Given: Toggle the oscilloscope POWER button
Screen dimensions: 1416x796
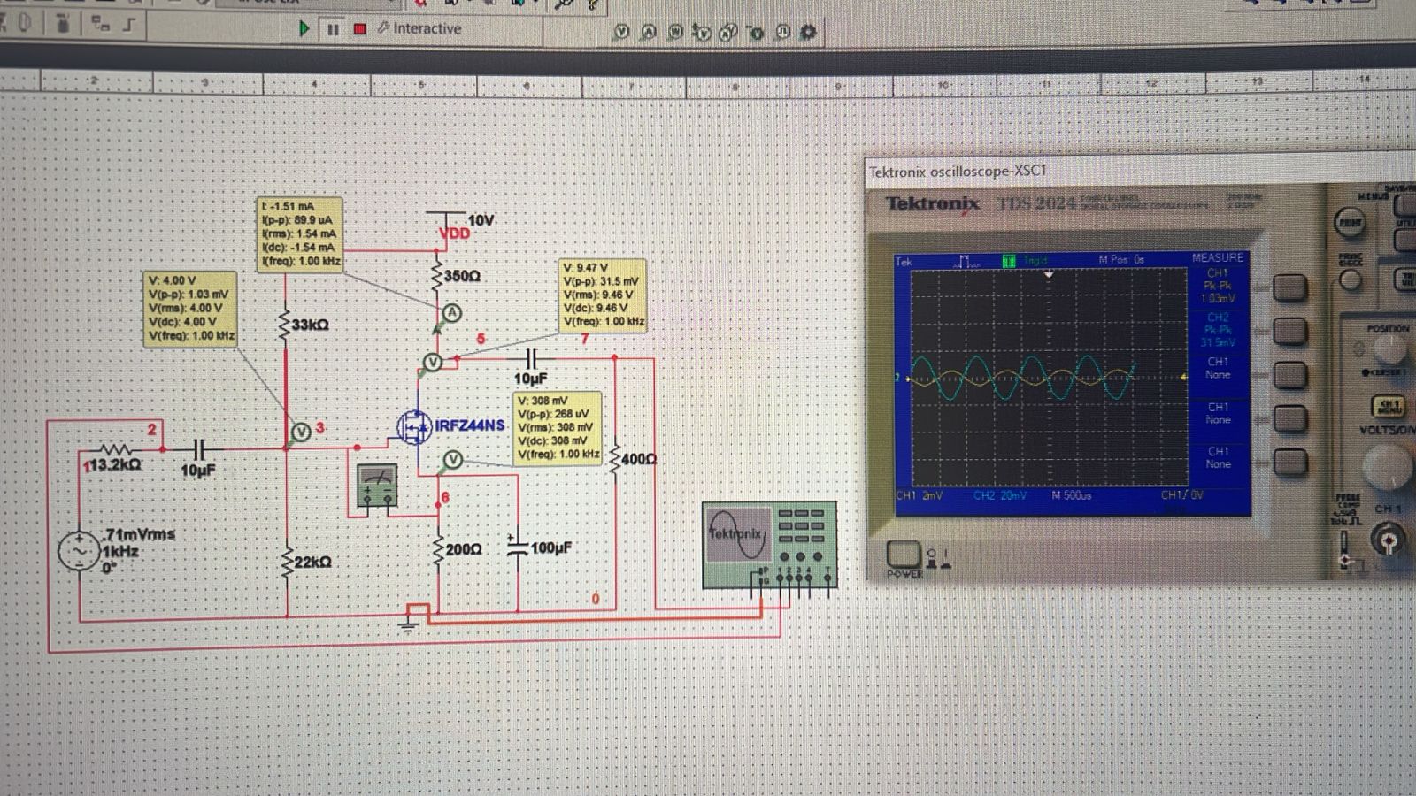Looking at the screenshot, I should 903,553.
